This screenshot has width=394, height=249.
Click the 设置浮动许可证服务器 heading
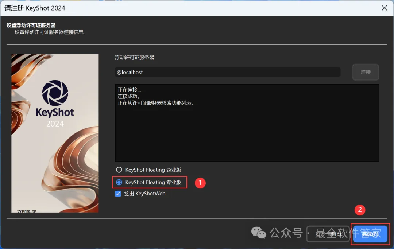pyautogui.click(x=31, y=26)
